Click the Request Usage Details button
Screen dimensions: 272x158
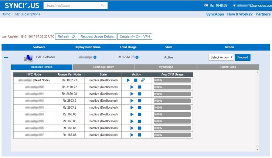[x=97, y=36]
